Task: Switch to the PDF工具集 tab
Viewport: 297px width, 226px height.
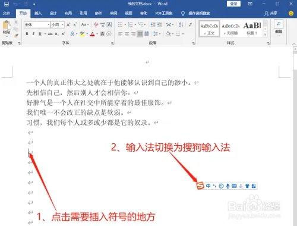Action: tap(164, 13)
